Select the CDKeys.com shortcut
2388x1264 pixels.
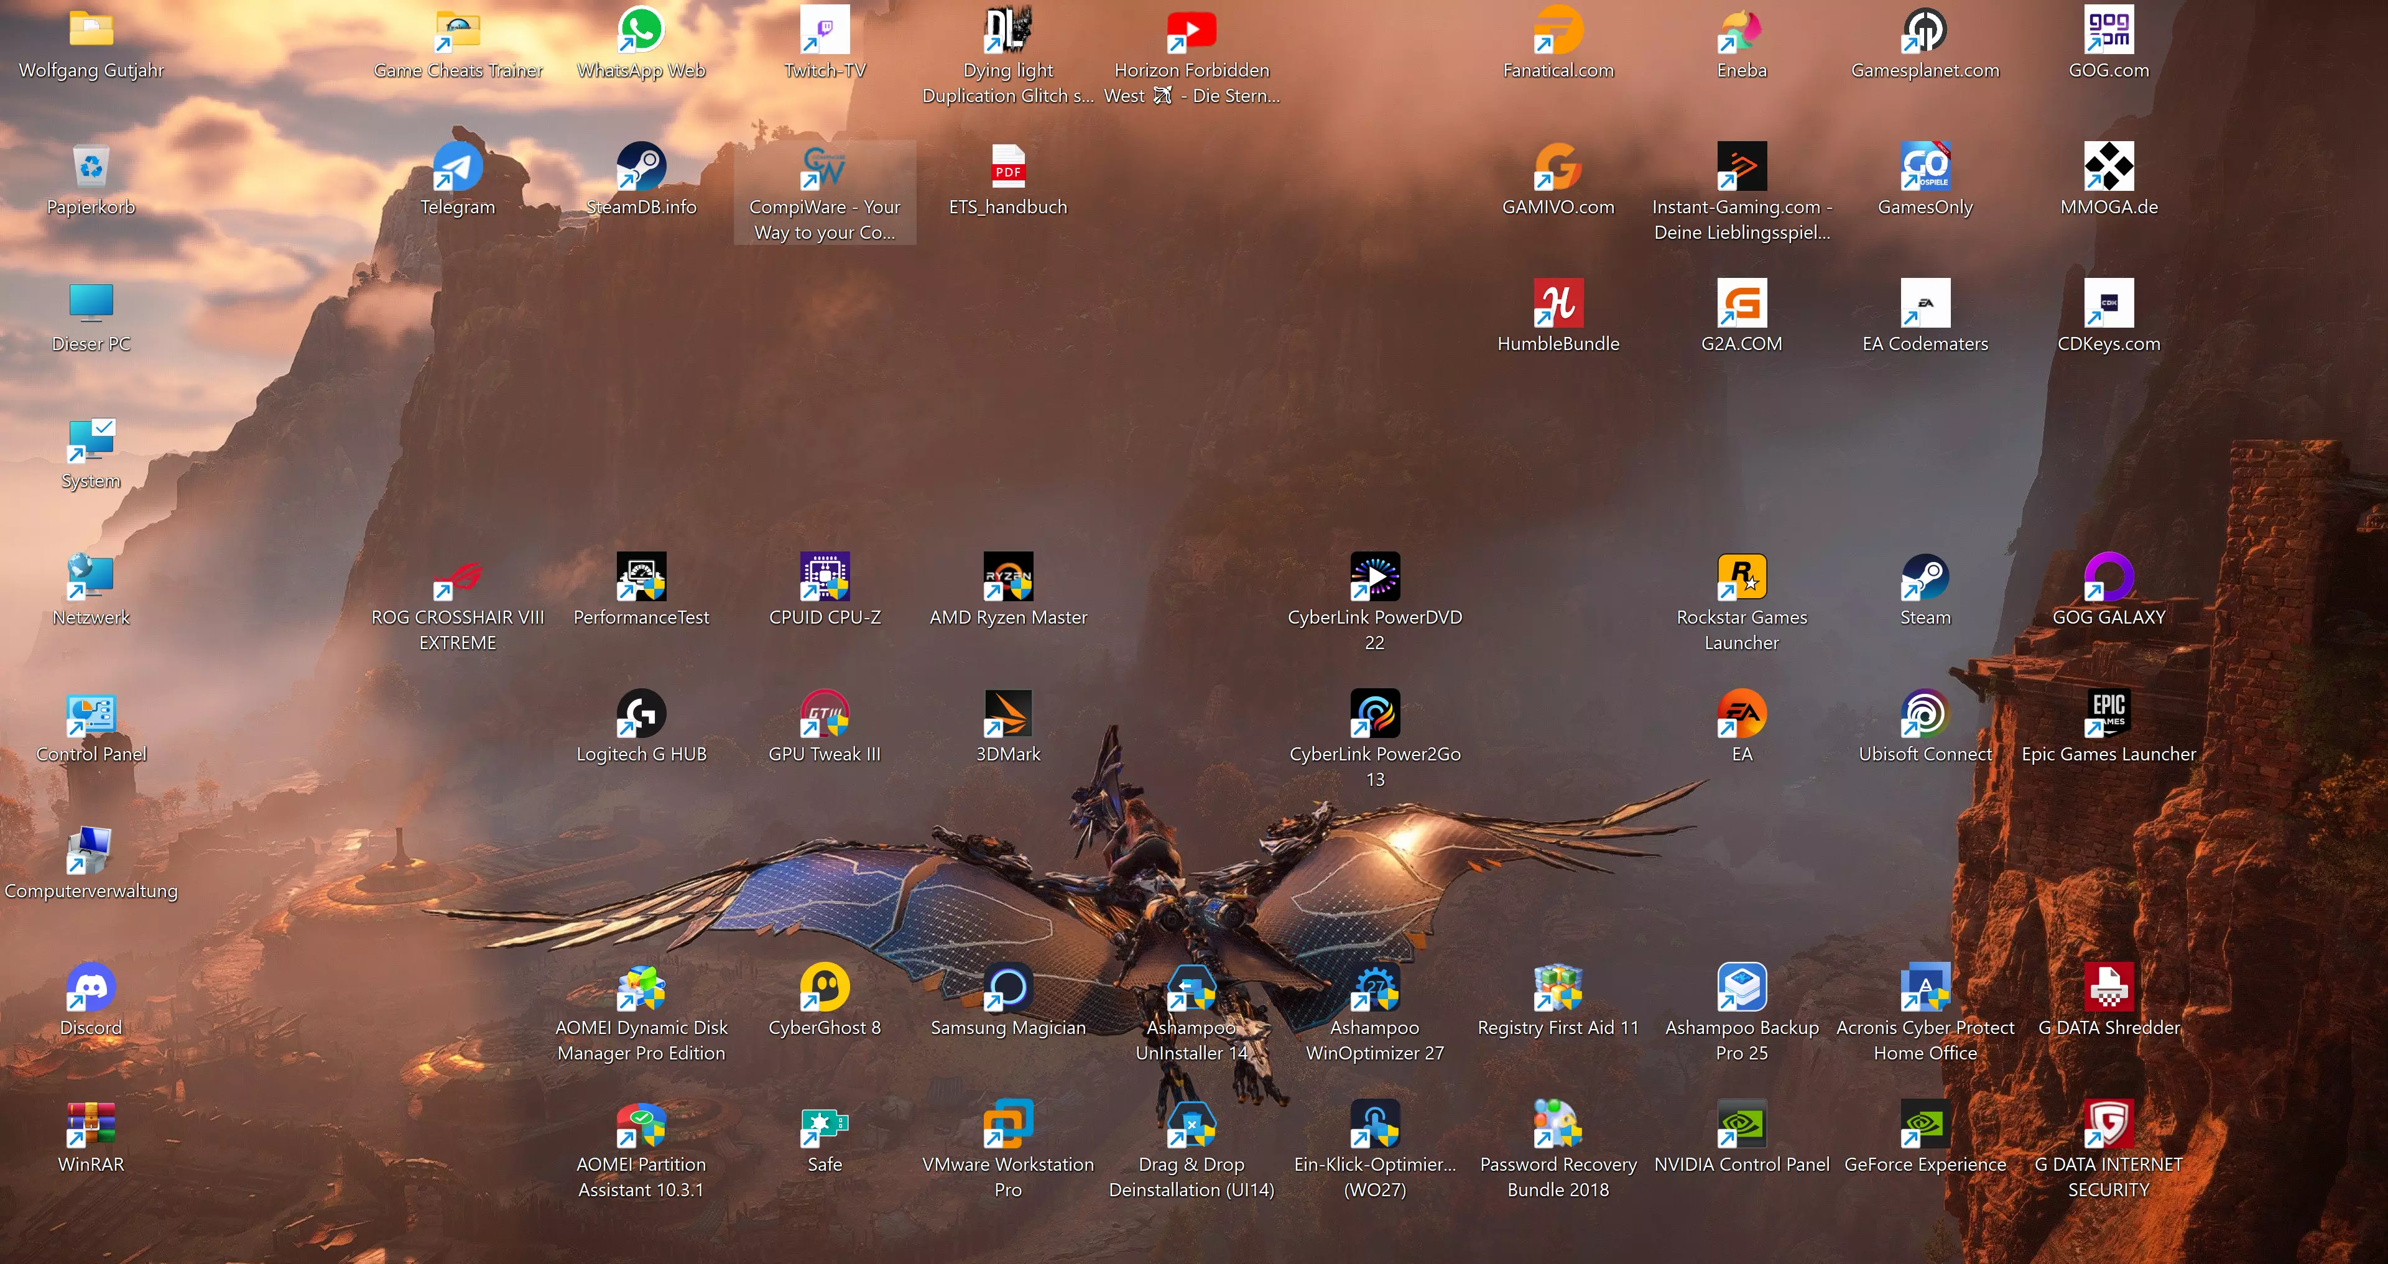[x=2109, y=303]
